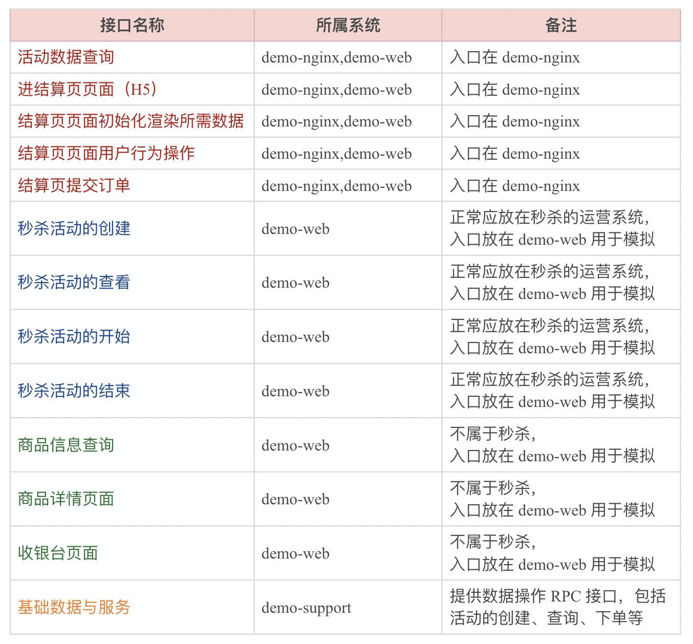Select the 秒杀活动的开始 entry
The height and width of the screenshot is (644, 693).
74,336
